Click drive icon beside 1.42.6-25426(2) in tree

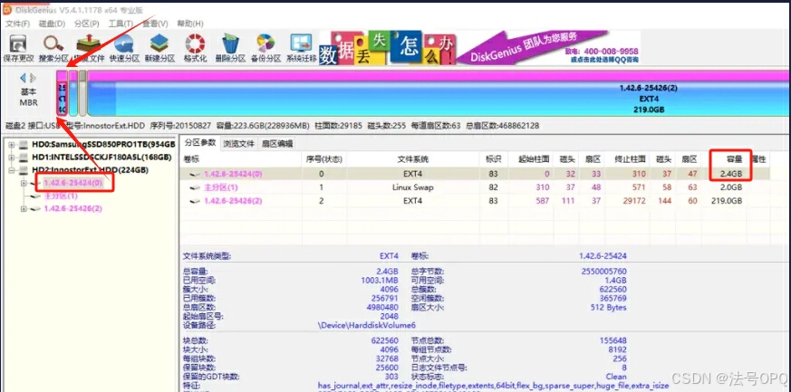[36, 208]
